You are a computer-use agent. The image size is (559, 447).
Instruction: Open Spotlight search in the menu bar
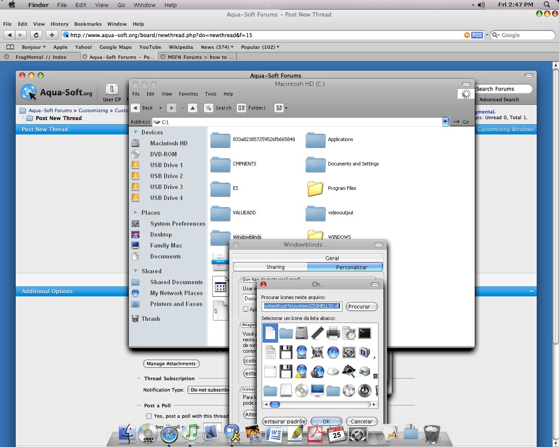click(547, 5)
